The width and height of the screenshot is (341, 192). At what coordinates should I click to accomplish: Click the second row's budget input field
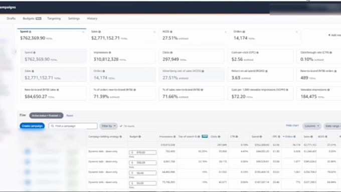[x=142, y=163]
